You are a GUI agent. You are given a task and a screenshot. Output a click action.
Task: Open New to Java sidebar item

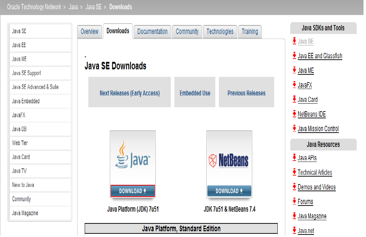point(40,185)
